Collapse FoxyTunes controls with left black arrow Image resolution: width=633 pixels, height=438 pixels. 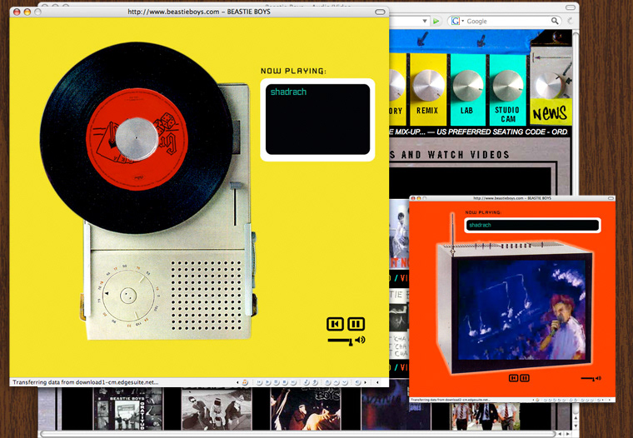click(237, 382)
